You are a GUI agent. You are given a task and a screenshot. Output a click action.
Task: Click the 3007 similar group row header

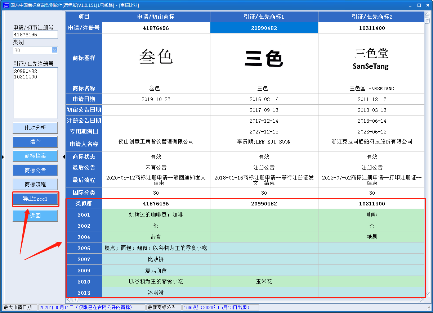click(84, 259)
